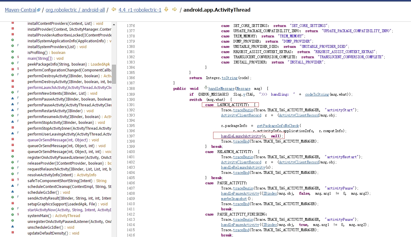Click the line number 1388
The width and height of the screenshot is (411, 237).
pyautogui.click(x=131, y=88)
